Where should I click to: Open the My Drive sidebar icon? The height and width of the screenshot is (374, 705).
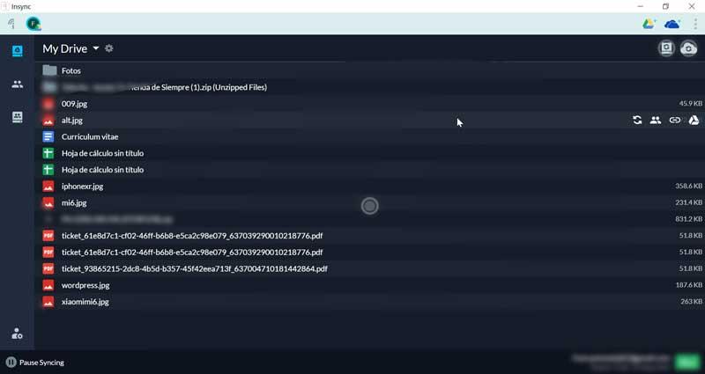click(17, 51)
